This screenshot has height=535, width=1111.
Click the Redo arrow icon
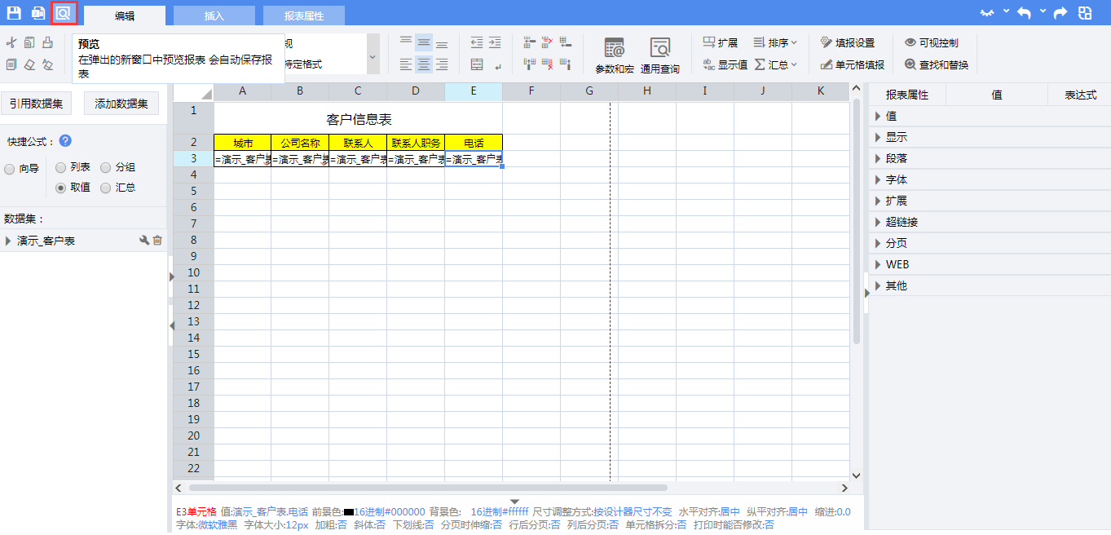point(1060,13)
